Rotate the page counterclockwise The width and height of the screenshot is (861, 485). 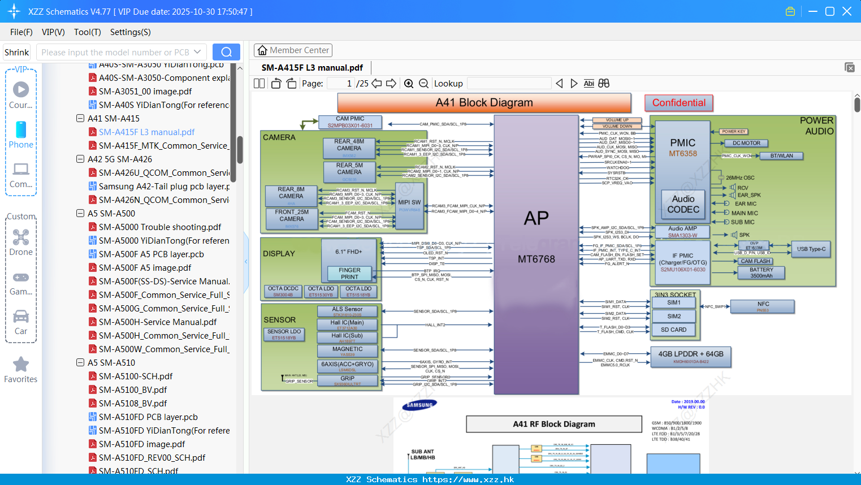point(276,84)
